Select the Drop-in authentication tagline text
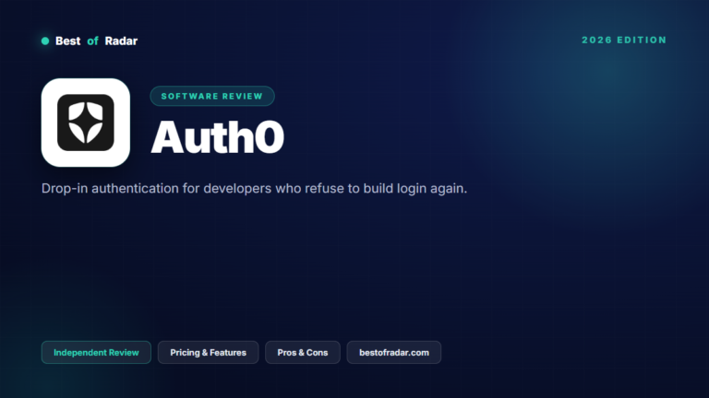The width and height of the screenshot is (709, 398). pos(254,188)
